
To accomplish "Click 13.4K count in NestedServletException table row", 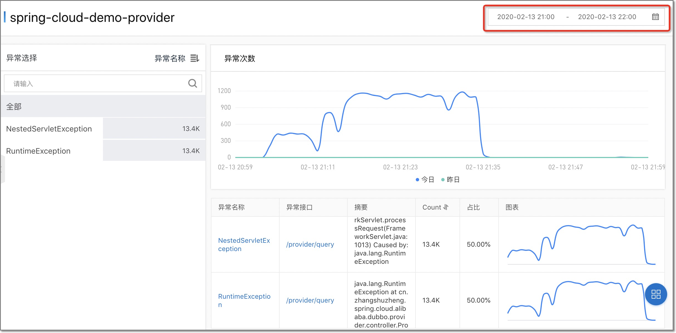I will point(431,244).
